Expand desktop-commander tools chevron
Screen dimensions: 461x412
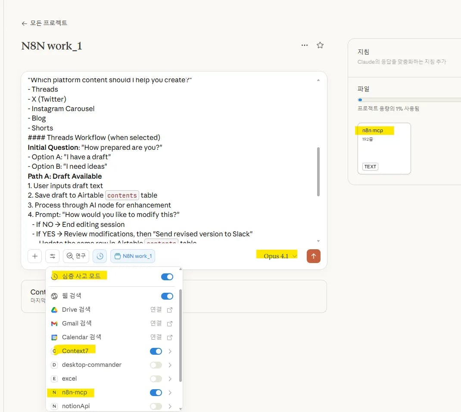pos(170,365)
